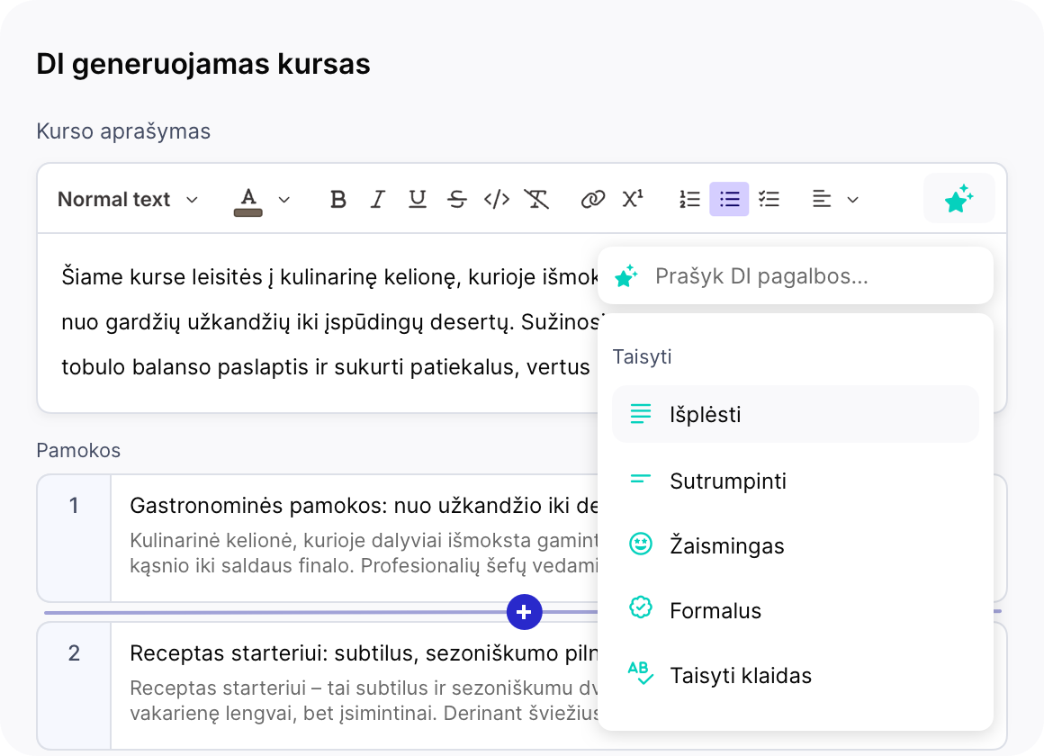Expand the text color options arrow
The height and width of the screenshot is (756, 1044).
point(284,199)
